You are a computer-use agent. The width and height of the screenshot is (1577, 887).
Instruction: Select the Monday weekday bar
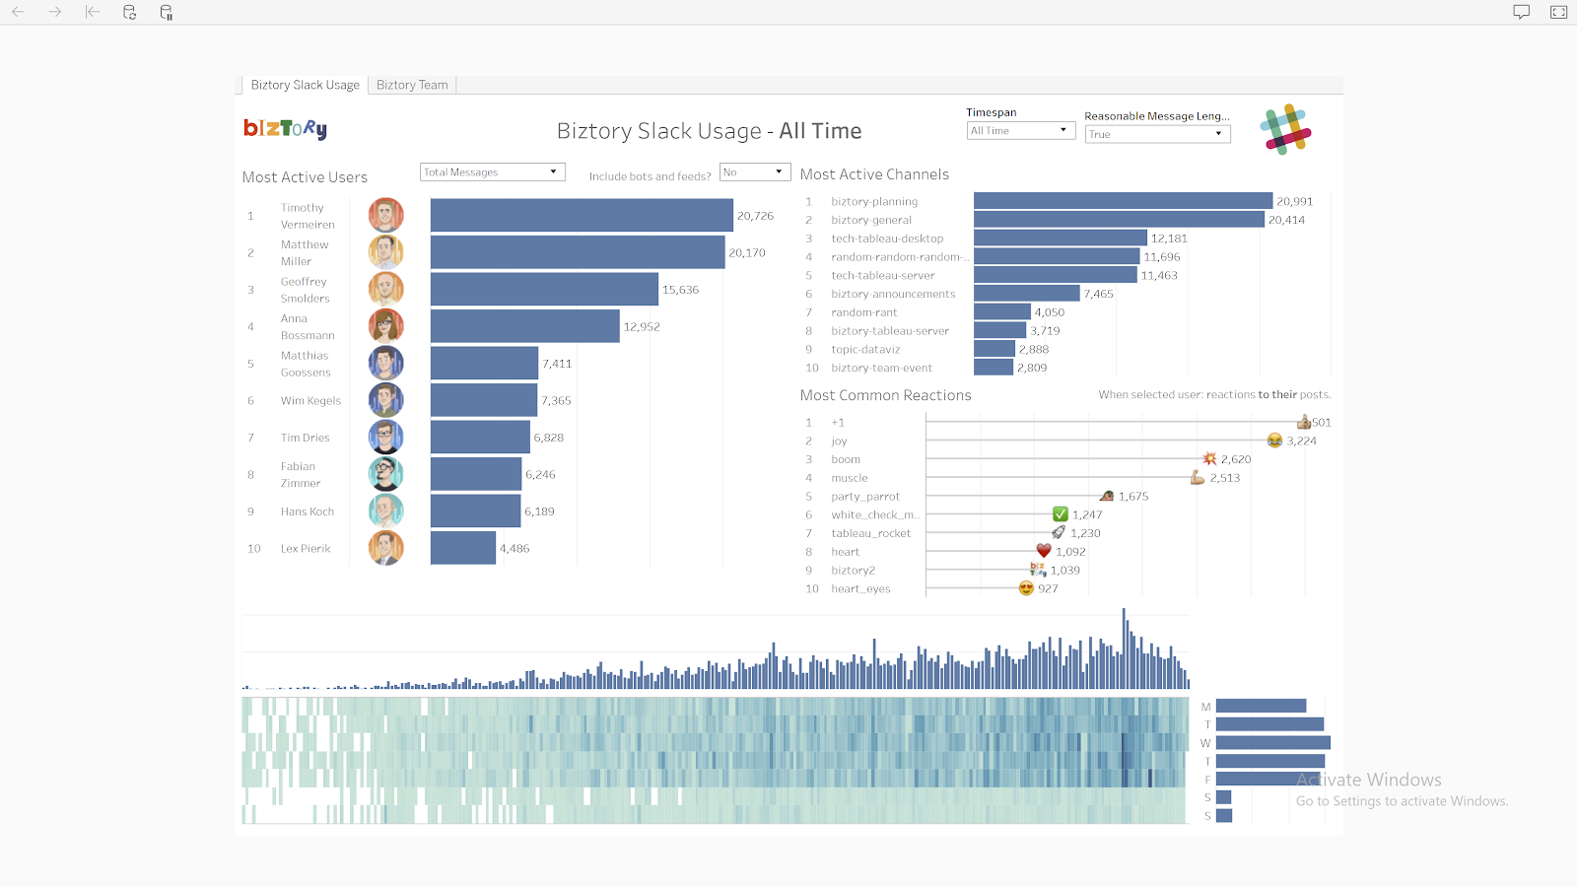click(x=1261, y=706)
